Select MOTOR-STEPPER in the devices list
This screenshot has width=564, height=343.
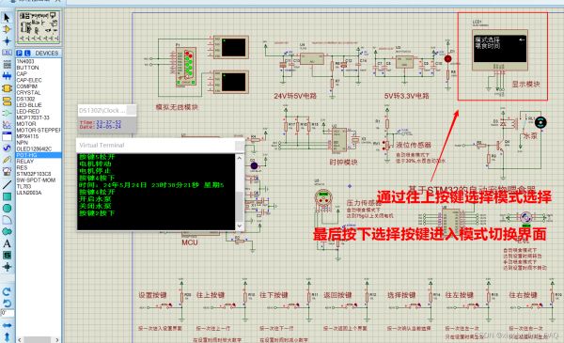[x=39, y=131]
